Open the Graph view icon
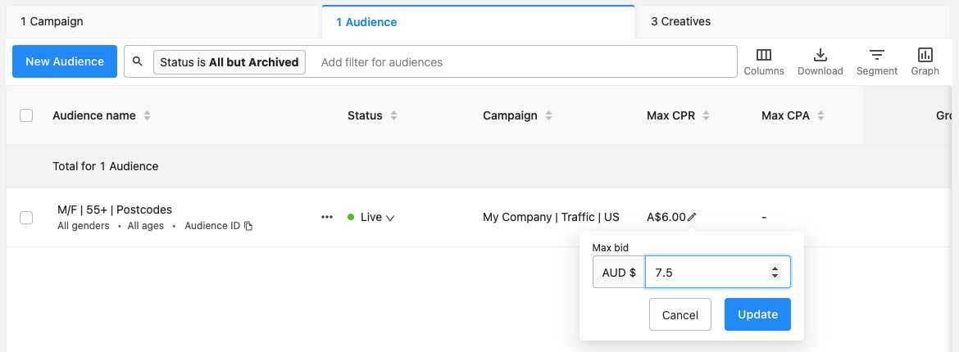The height and width of the screenshot is (352, 959). [925, 56]
